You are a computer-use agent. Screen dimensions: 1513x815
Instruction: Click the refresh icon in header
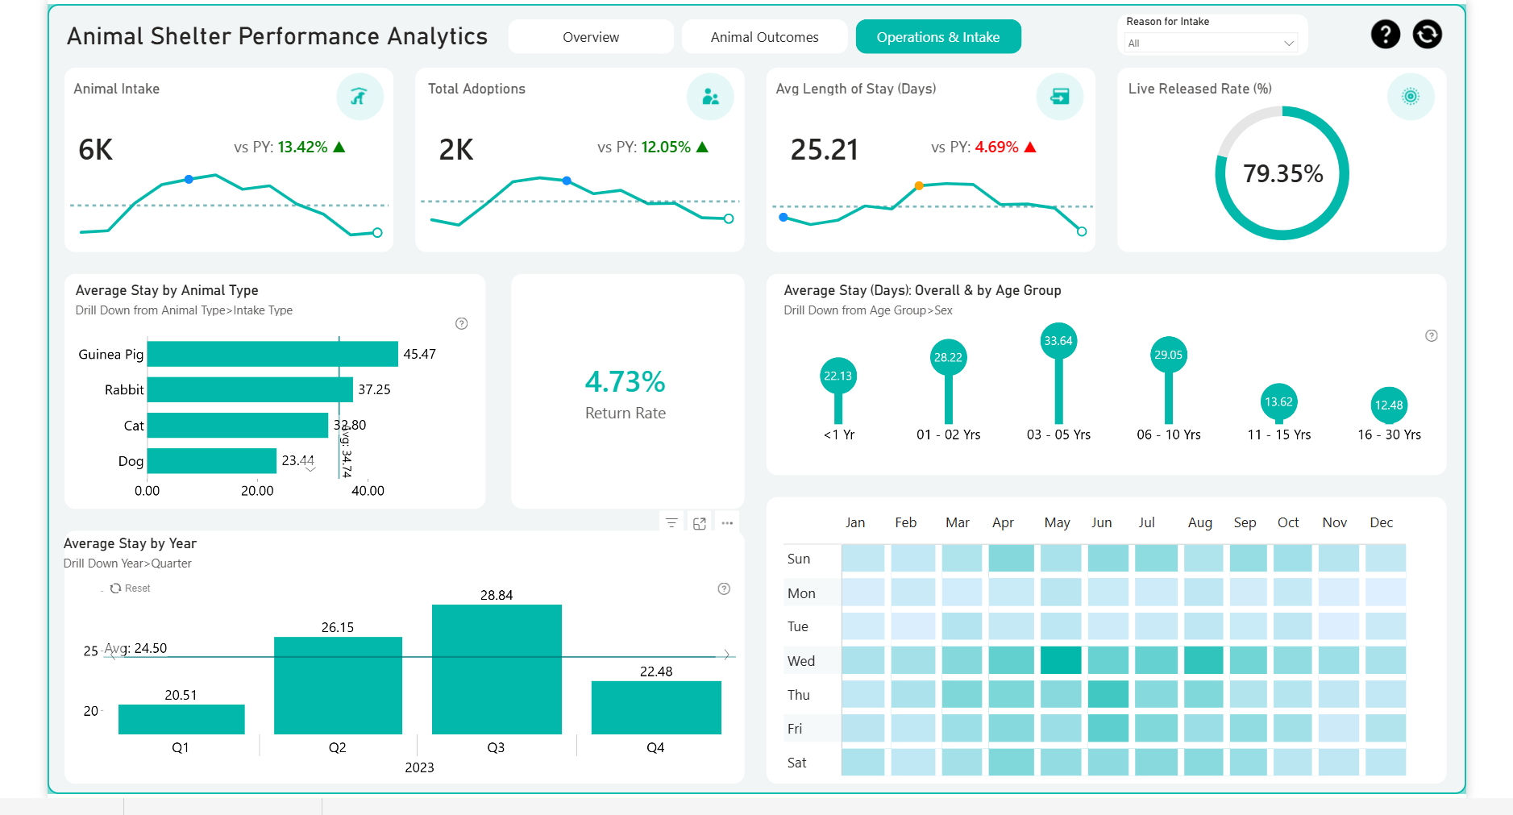[1427, 34]
